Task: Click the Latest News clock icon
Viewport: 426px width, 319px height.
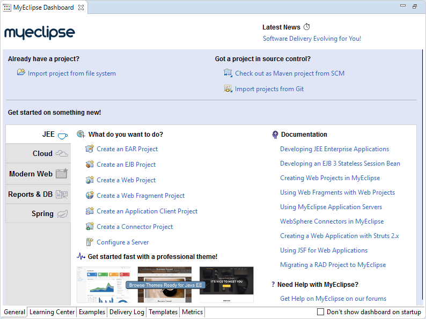Action: (307, 27)
